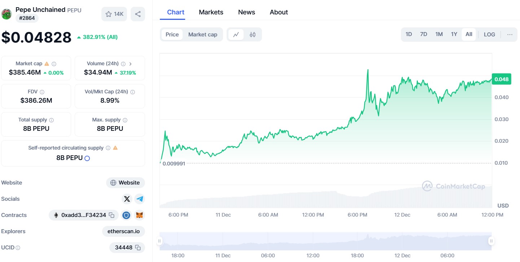Click left handle of range slider
The width and height of the screenshot is (520, 262).
[160, 241]
